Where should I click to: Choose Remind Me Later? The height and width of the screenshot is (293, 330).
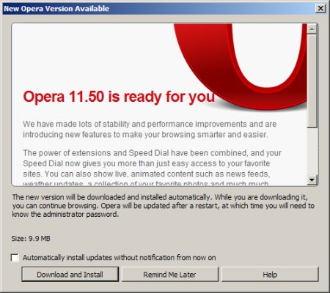(x=169, y=274)
